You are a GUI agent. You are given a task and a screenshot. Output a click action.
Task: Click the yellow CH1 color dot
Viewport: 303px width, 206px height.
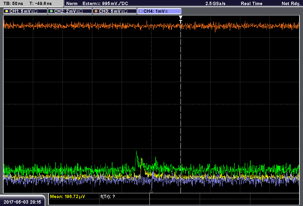tap(7, 11)
